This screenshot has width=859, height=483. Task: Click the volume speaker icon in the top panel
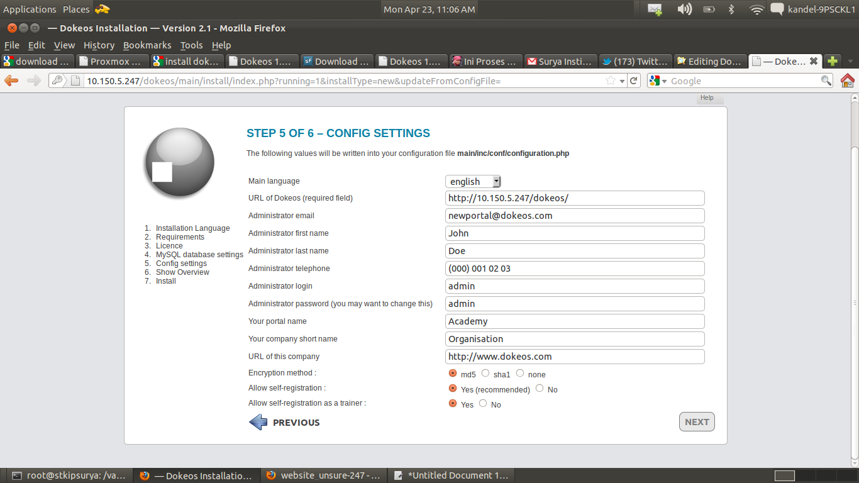[x=684, y=9]
